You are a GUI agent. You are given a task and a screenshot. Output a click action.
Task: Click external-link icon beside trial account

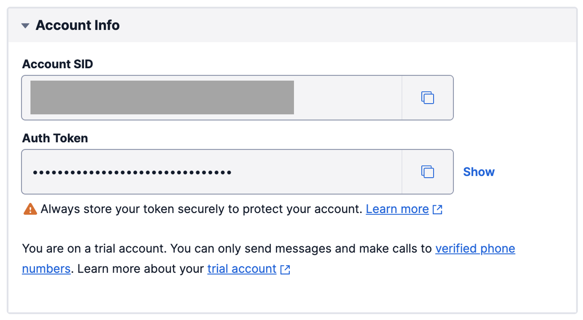coord(285,270)
